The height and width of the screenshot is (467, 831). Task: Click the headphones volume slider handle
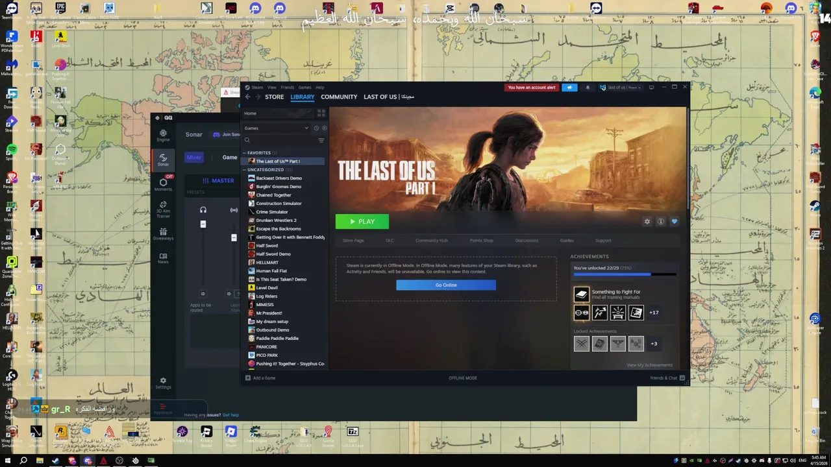[203, 224]
